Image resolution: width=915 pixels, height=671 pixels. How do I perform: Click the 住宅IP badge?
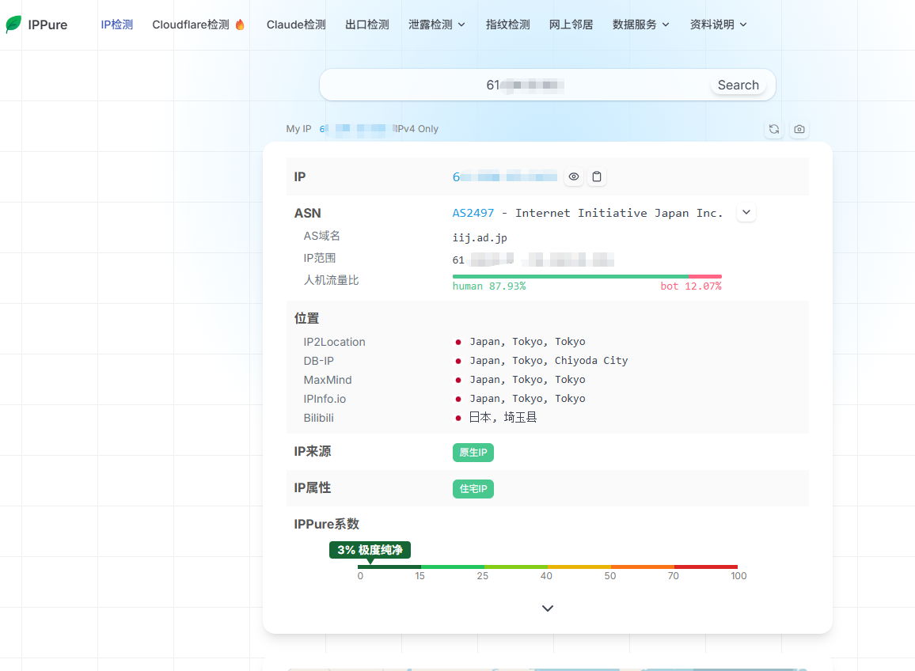[473, 489]
